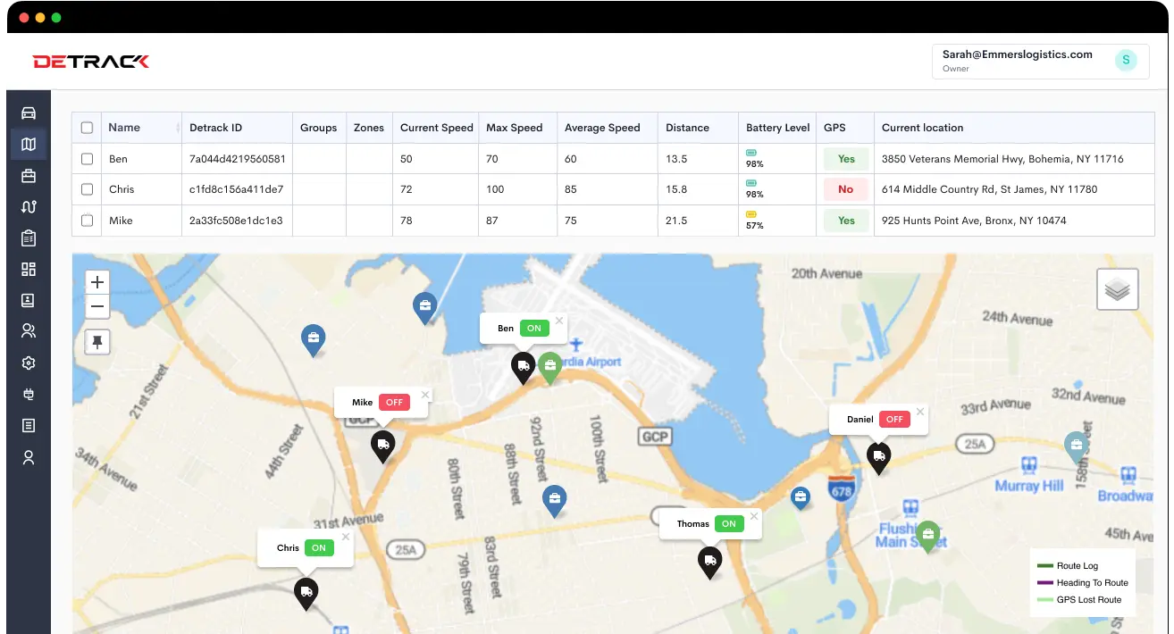Toggle Chris's ON status switch

pos(319,548)
